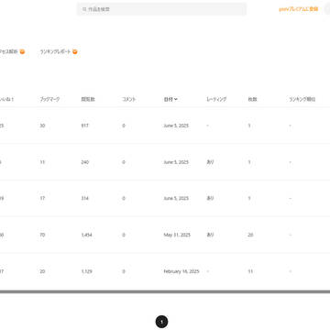Image resolution: width=330 pixels, height=330 pixels.
Task: Click the premium badge beside ランキングレポート
Action: [x=75, y=52]
